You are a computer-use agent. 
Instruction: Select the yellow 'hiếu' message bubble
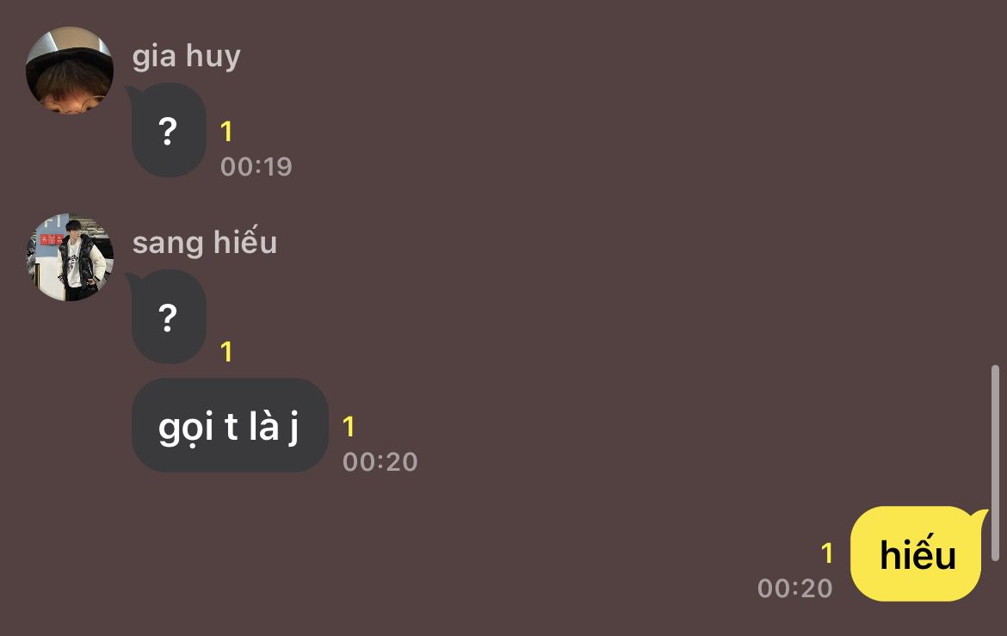(917, 553)
